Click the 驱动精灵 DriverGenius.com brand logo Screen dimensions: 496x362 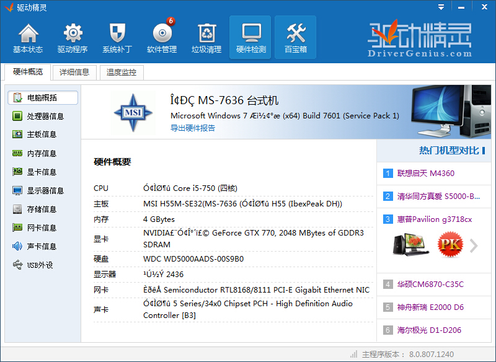tap(420, 38)
